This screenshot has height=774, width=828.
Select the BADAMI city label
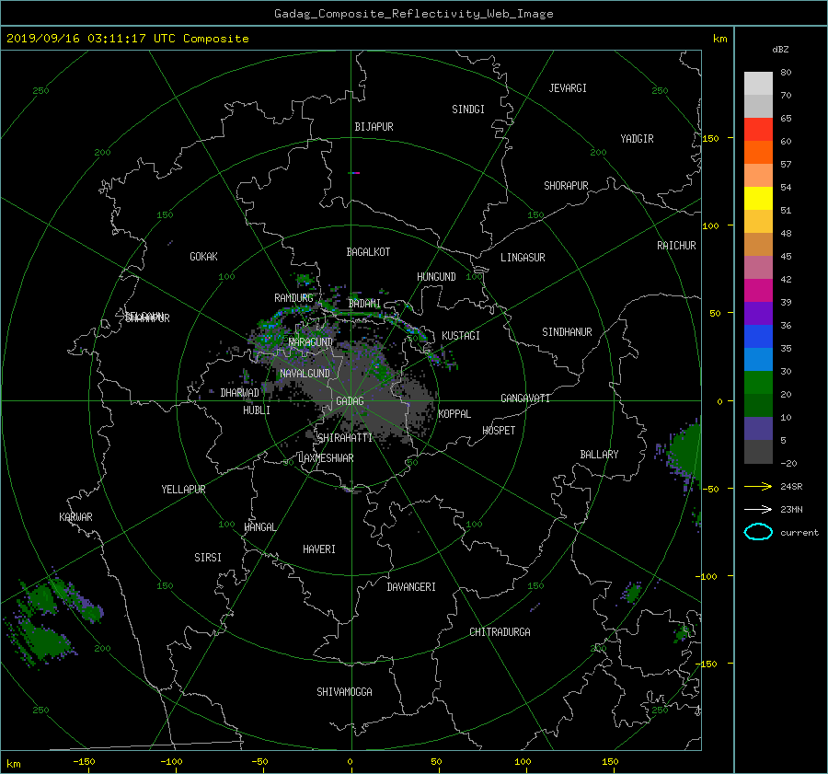click(x=364, y=304)
